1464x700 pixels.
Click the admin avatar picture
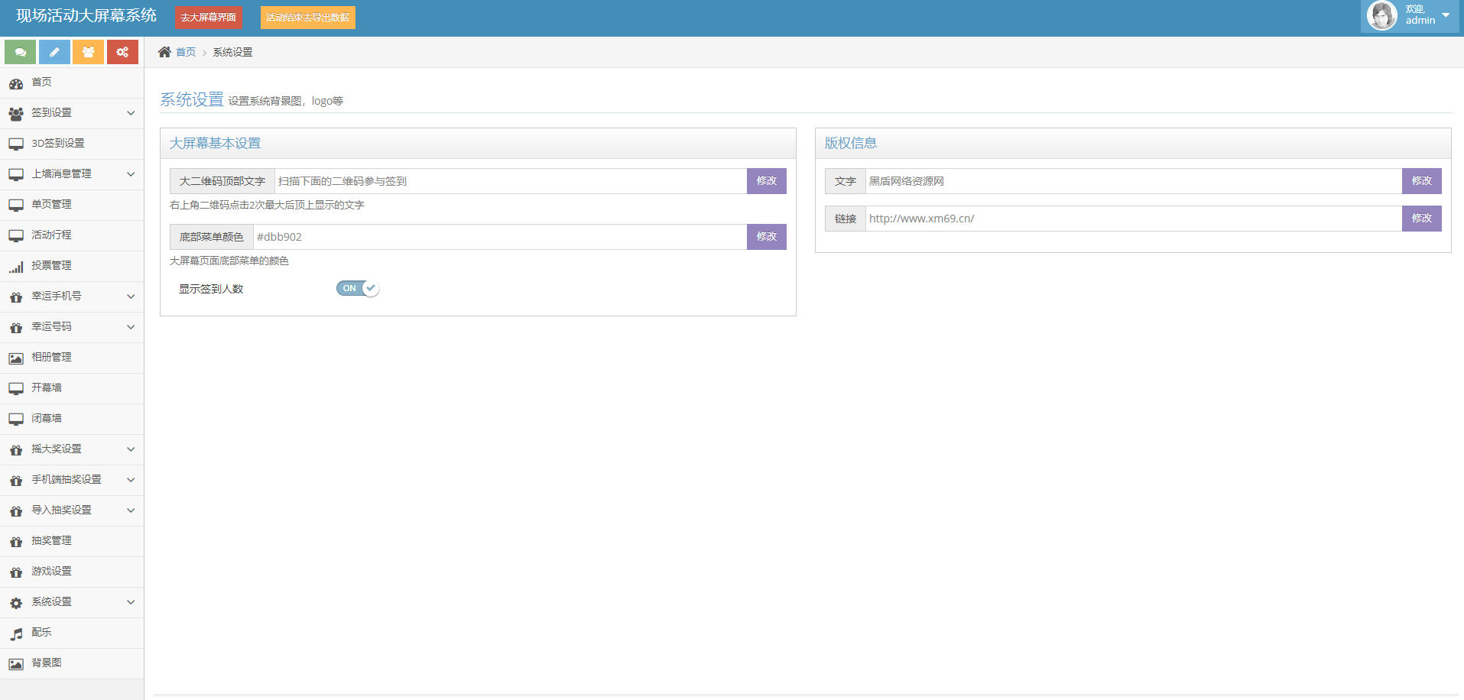pos(1381,15)
